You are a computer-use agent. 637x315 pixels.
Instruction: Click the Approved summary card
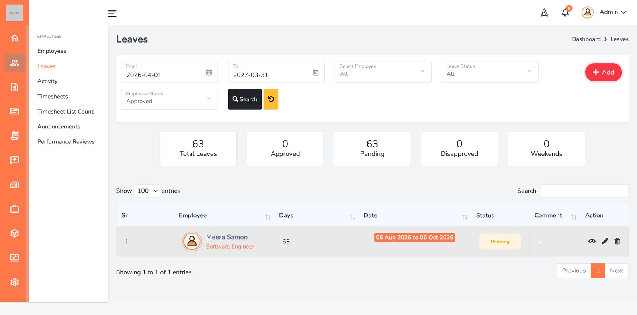tap(285, 149)
